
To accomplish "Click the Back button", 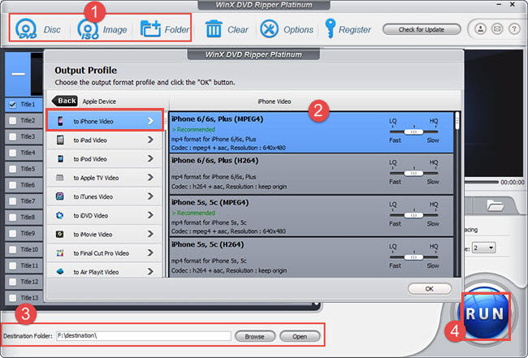I will pos(65,101).
